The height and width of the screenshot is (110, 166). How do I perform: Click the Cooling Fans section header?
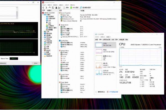point(64,41)
